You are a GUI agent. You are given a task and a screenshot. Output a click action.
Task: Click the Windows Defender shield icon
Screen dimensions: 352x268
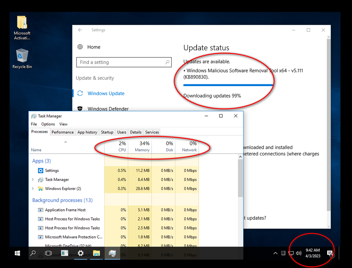[80, 109]
